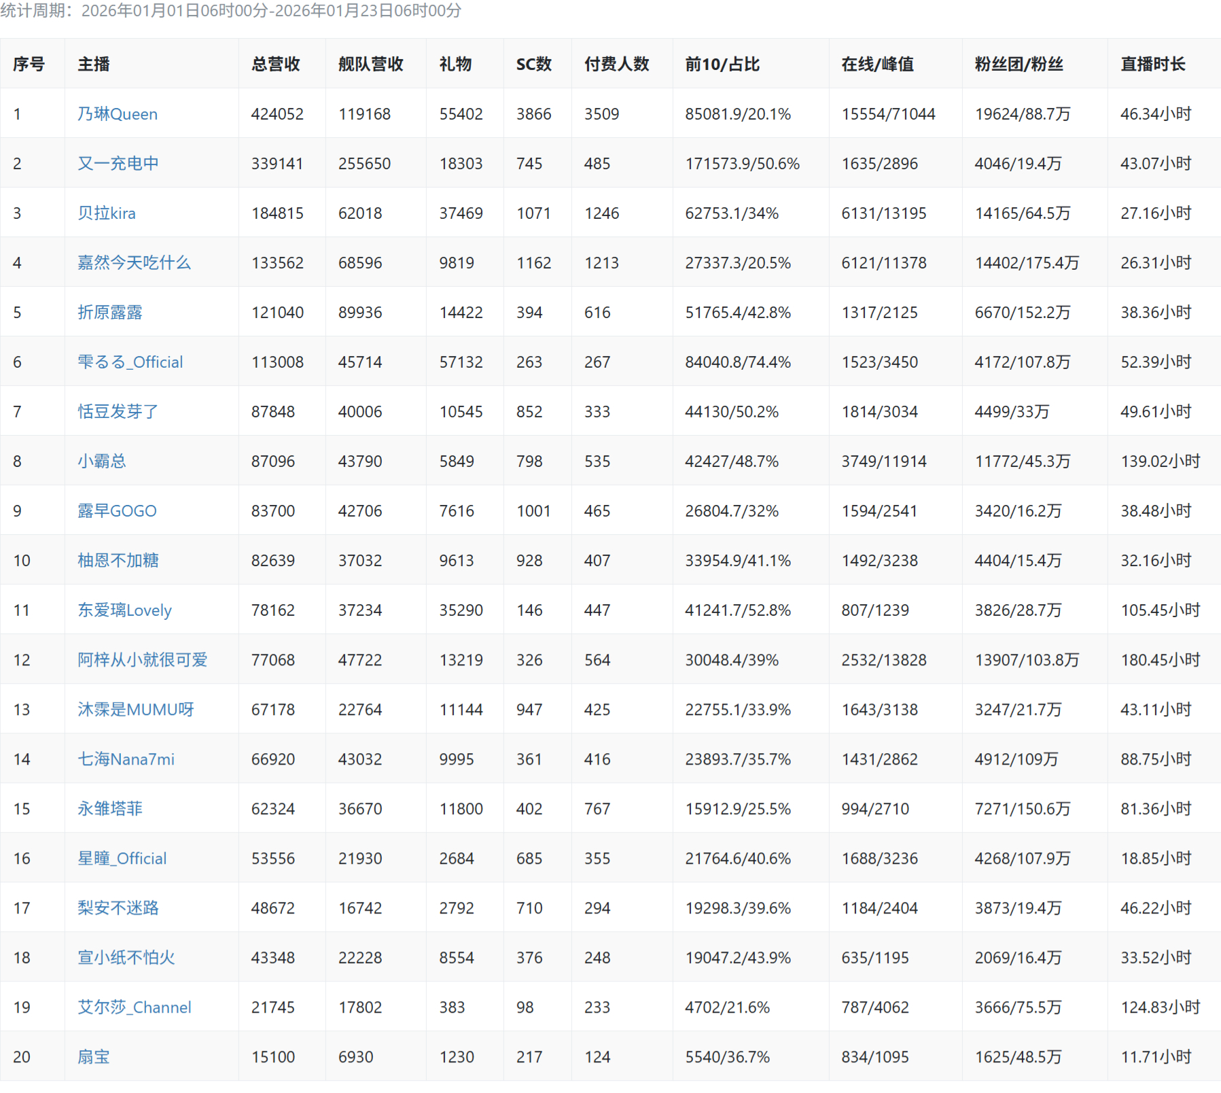The height and width of the screenshot is (1093, 1221).
Task: Click the 舰队营收 column header
Action: pyautogui.click(x=370, y=65)
